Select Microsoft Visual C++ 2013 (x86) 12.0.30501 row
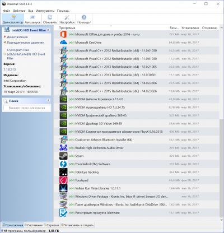Image resolution: width=224 pixels, height=233 pixels. click(136, 75)
